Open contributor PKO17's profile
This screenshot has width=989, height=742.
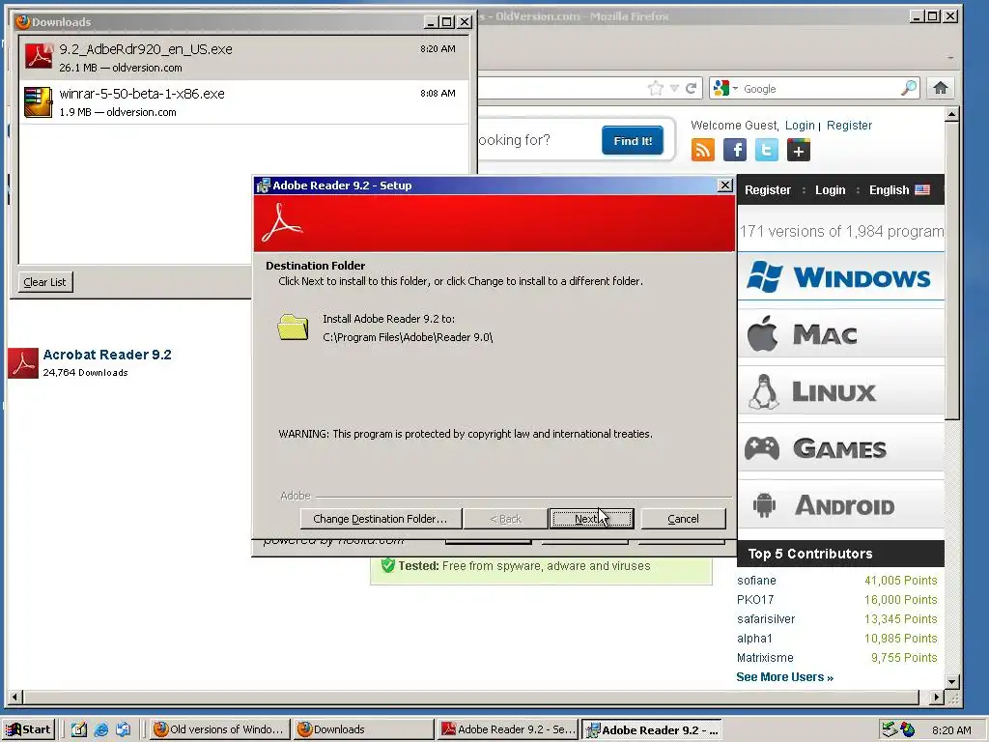point(755,599)
